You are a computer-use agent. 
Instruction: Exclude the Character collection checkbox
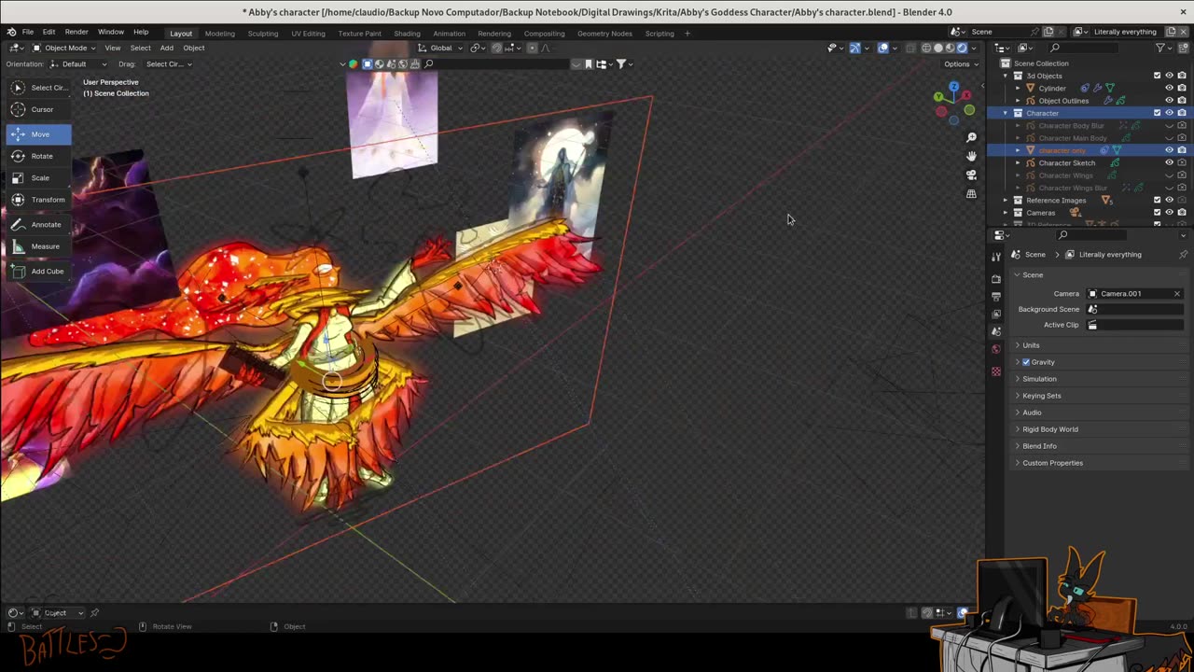(1158, 113)
